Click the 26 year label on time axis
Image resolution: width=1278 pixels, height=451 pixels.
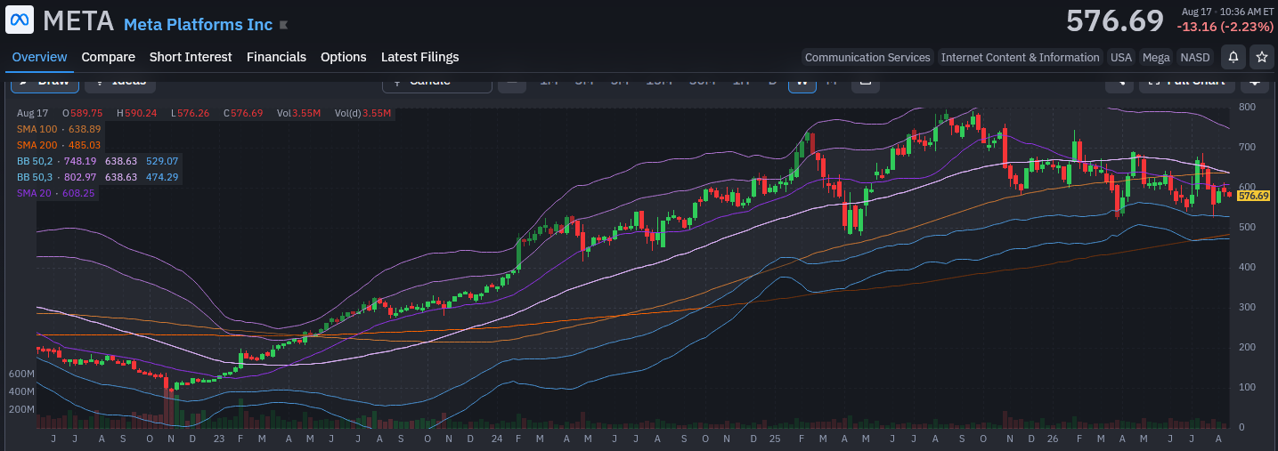(x=1054, y=439)
